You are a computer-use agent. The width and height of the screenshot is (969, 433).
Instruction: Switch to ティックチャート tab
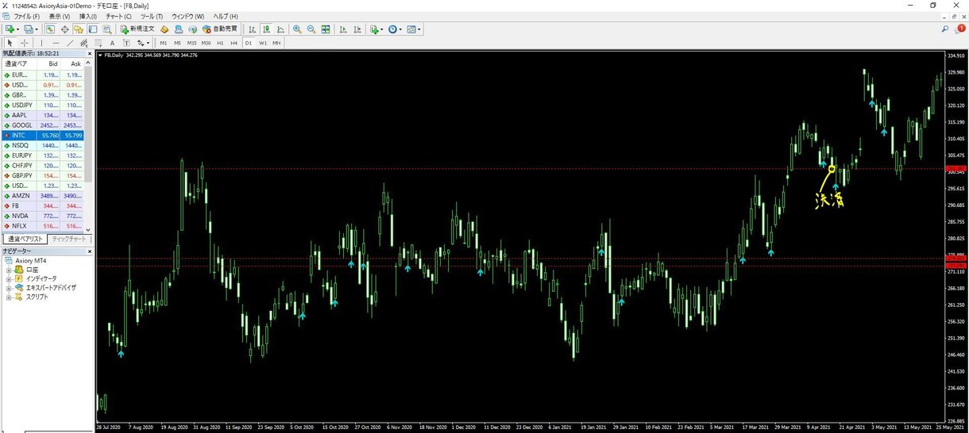pyautogui.click(x=69, y=239)
